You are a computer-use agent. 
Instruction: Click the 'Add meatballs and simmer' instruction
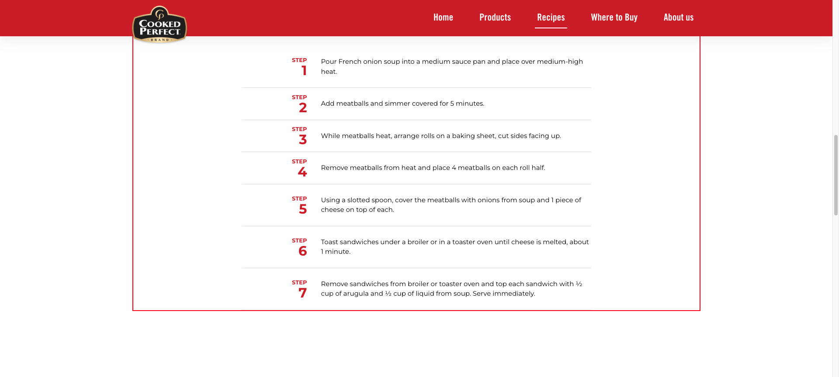(x=402, y=104)
